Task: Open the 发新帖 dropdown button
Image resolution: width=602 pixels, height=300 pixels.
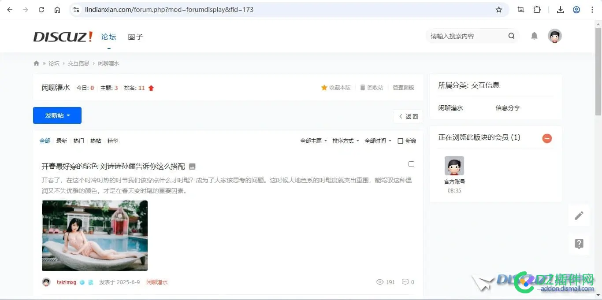Action: pyautogui.click(x=57, y=115)
